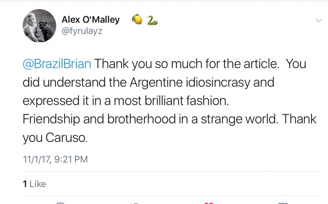Image resolution: width=328 pixels, height=204 pixels.
Task: Click the number 1 in the likes count
Action: pyautogui.click(x=25, y=184)
